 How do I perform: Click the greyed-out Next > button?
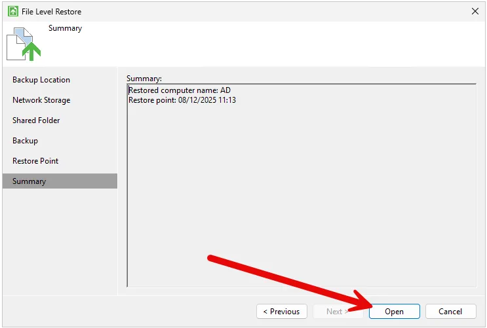338,312
